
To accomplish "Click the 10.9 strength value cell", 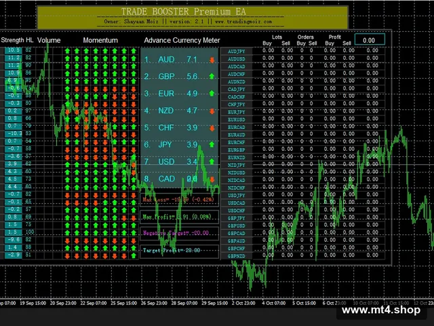I will 14,73.
